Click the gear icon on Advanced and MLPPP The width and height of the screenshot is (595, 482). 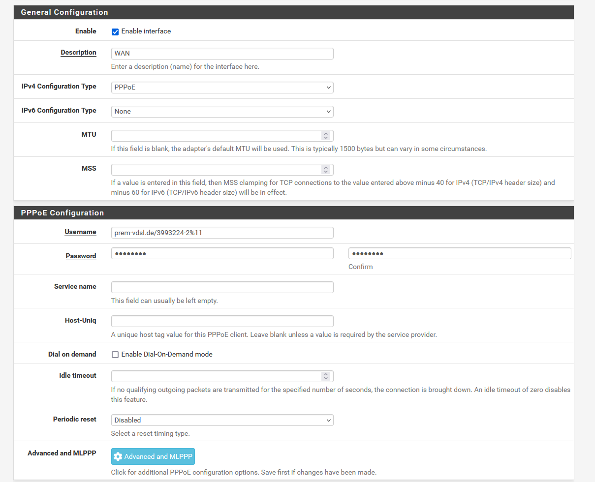coord(118,457)
